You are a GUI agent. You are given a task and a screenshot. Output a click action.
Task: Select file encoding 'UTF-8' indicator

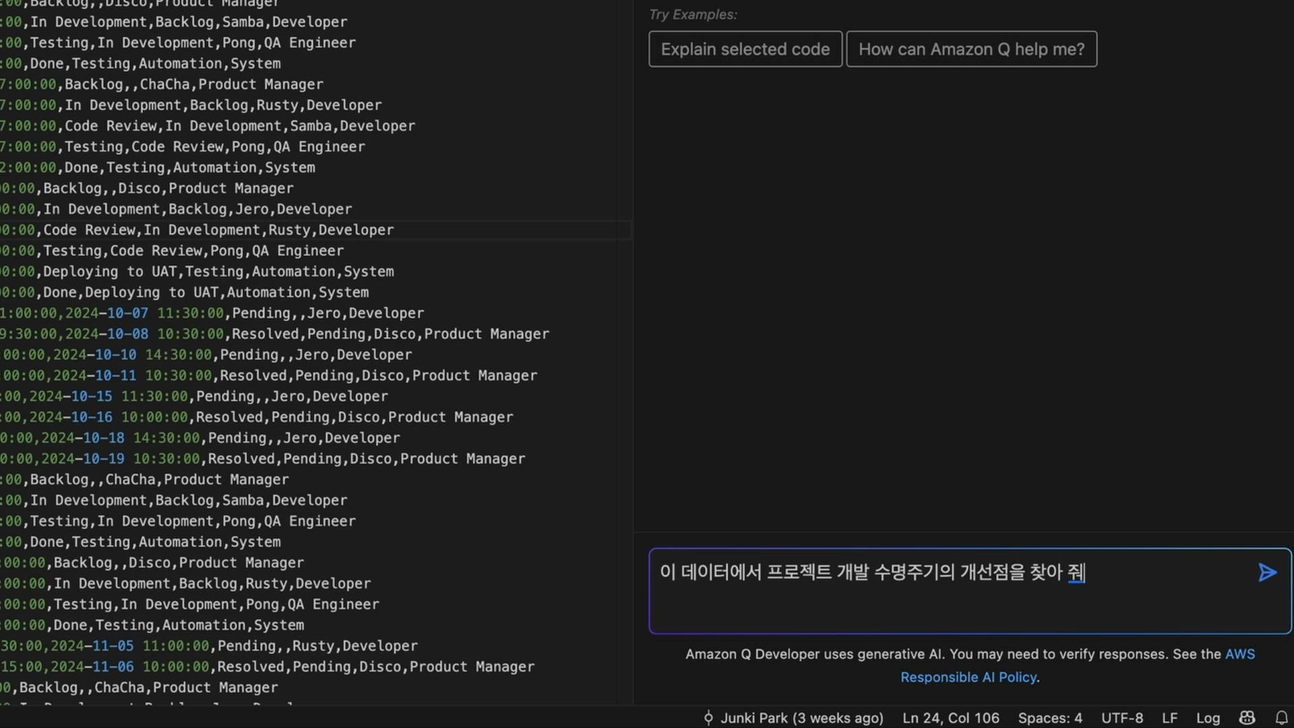click(x=1121, y=718)
